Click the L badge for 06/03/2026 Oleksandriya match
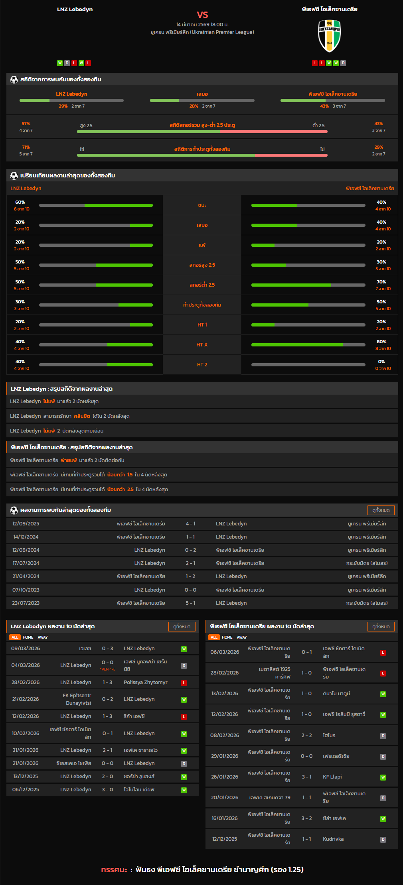 click(x=383, y=653)
